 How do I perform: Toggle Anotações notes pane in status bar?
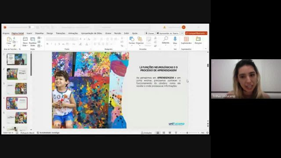(146, 133)
